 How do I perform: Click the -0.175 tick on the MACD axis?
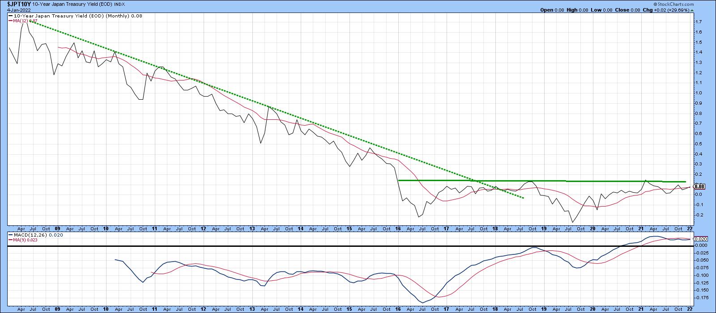click(x=702, y=297)
